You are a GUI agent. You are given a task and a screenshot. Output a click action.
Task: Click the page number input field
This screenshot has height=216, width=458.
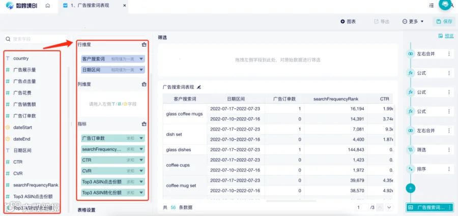pyautogui.click(x=362, y=207)
